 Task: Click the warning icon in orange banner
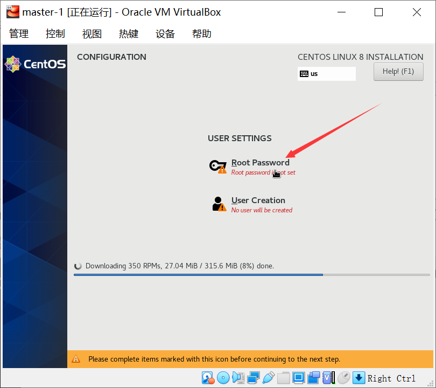click(x=76, y=359)
